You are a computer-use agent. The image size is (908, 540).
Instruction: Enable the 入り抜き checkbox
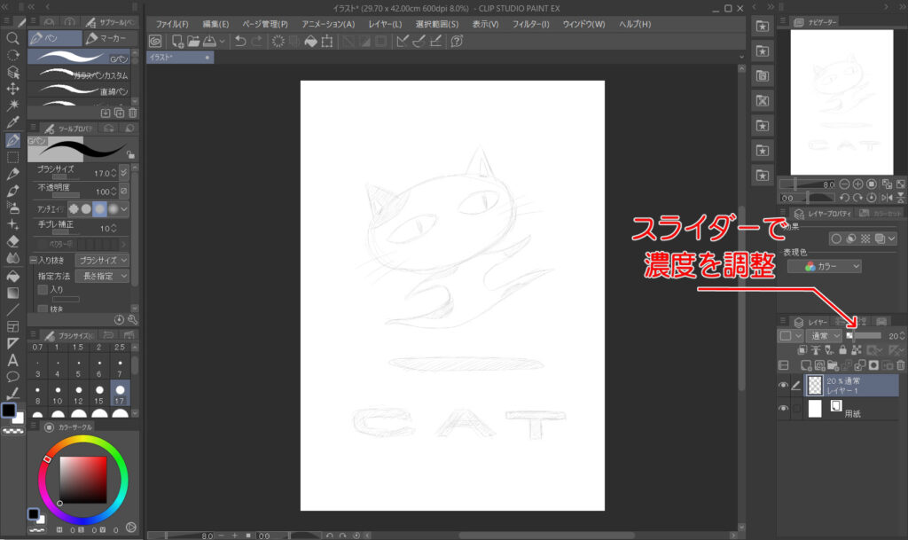tap(34, 260)
